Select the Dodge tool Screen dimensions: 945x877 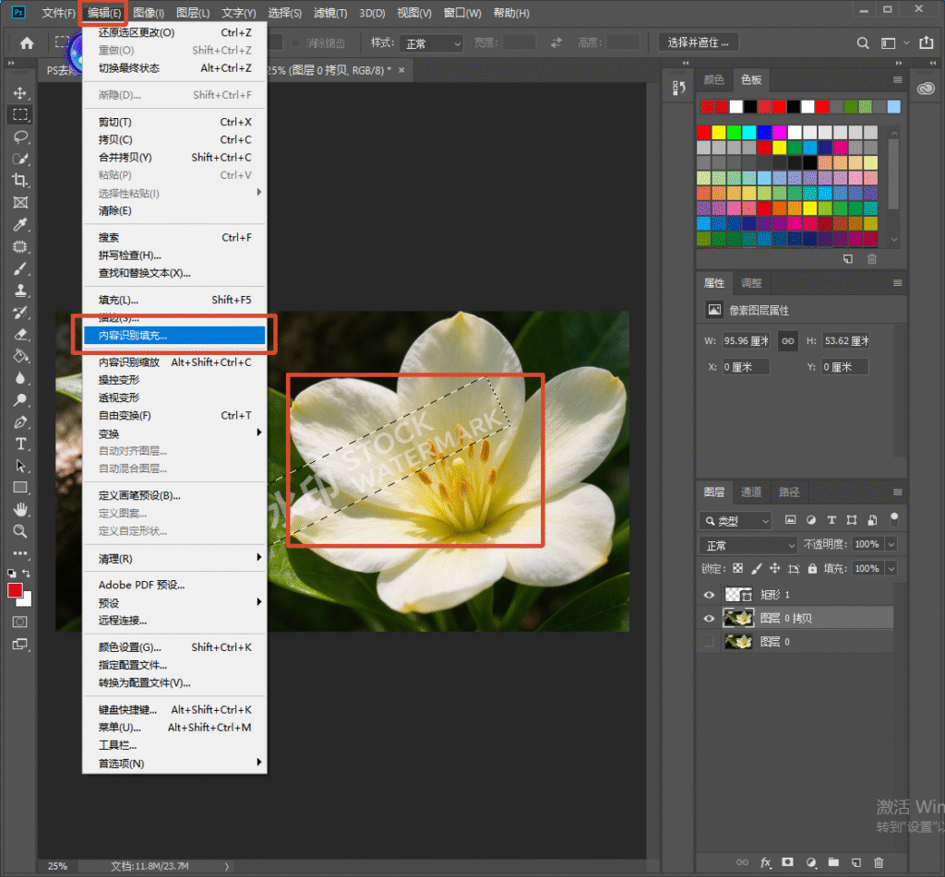coord(20,400)
